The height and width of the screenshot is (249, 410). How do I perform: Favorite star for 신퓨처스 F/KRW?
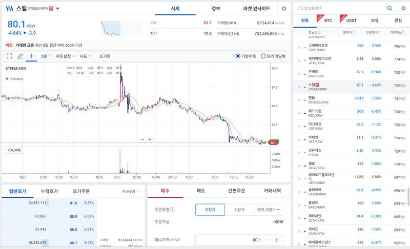tap(299, 152)
